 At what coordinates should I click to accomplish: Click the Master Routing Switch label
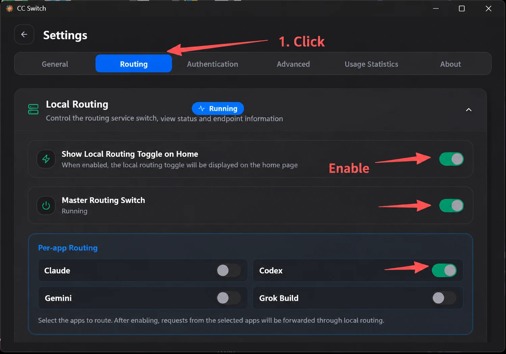[x=103, y=200]
